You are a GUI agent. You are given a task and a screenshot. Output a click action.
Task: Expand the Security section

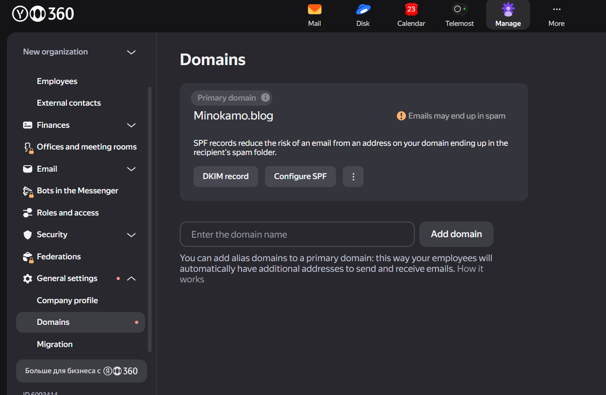[x=131, y=235]
